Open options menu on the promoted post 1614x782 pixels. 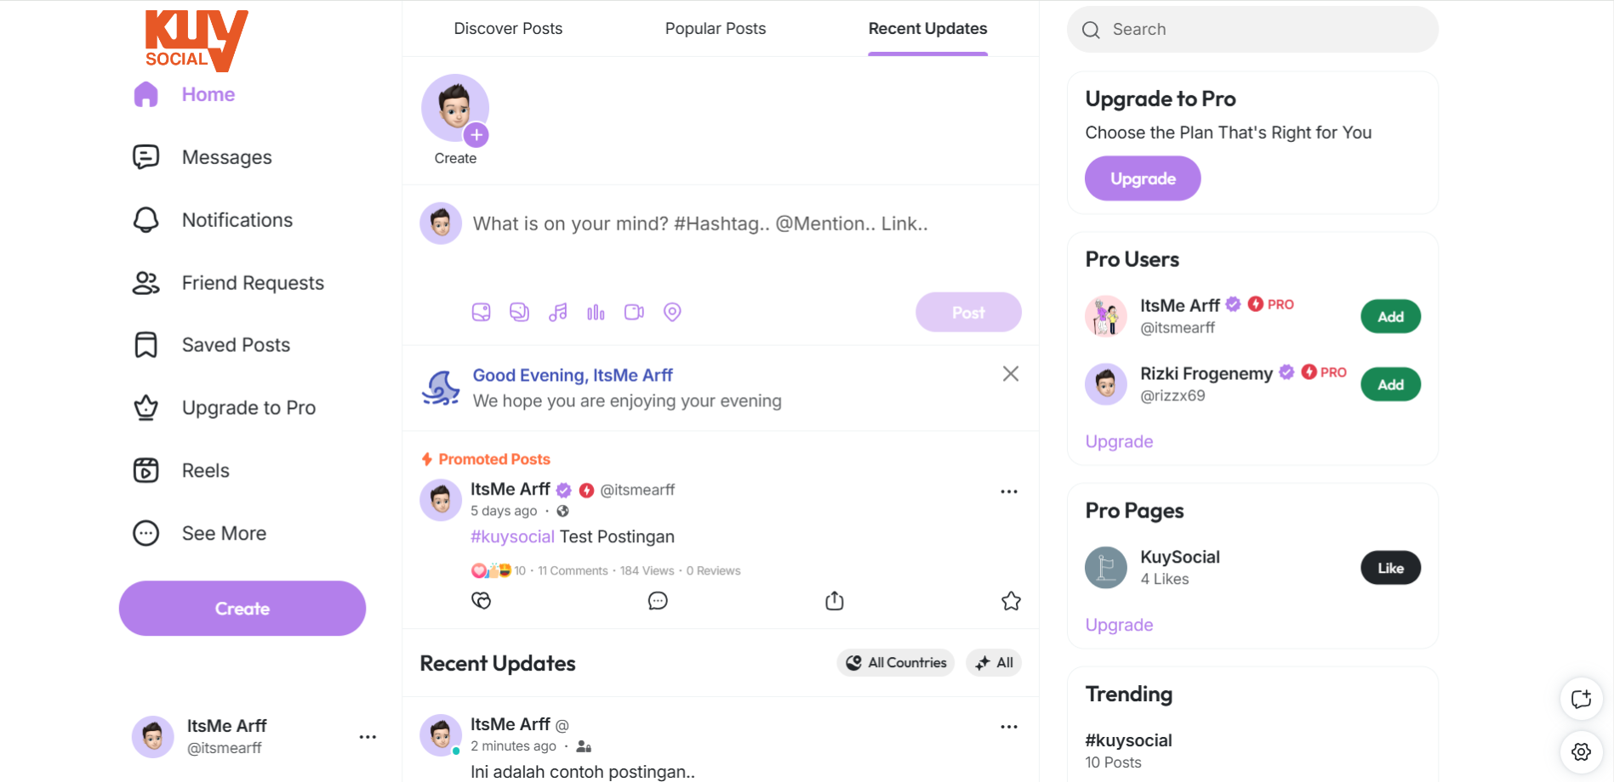click(1009, 491)
